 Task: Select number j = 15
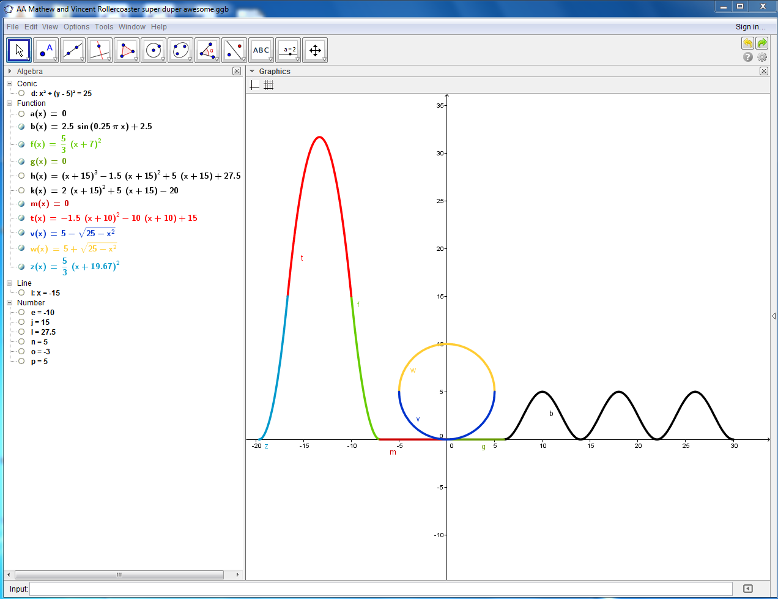[40, 322]
